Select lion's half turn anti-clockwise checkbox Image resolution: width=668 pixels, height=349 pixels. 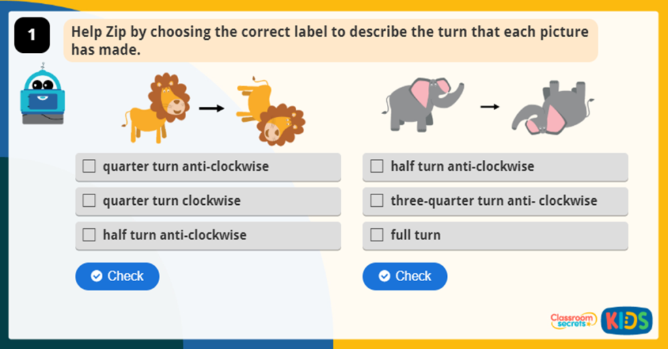[89, 235]
